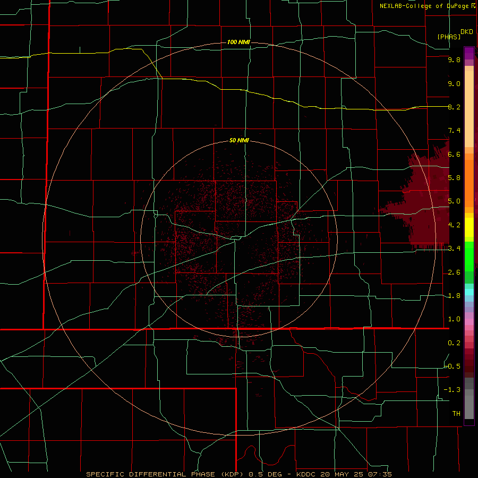The width and height of the screenshot is (478, 478).
Task: Pick the cyan segment of the color bar
Action: pyautogui.click(x=469, y=292)
